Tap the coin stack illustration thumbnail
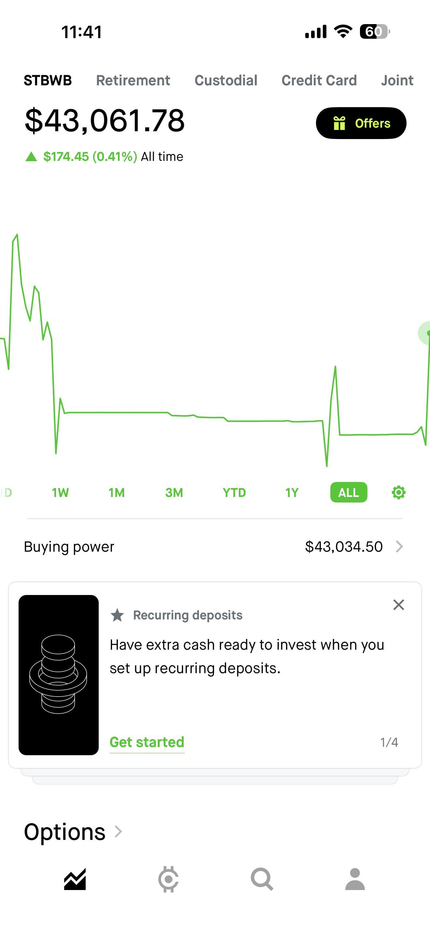 coord(58,675)
